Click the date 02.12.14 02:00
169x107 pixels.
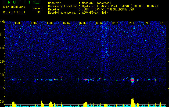click(14, 12)
